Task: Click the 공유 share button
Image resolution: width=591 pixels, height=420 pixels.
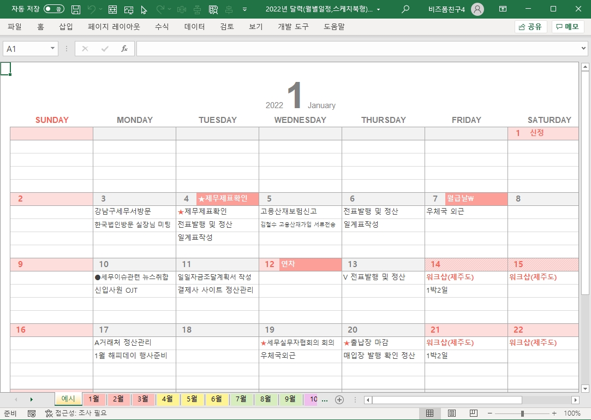Action: 530,26
